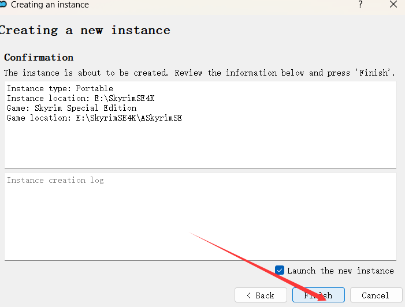Image resolution: width=405 pixels, height=307 pixels.
Task: Go back with the Back button
Action: (261, 295)
